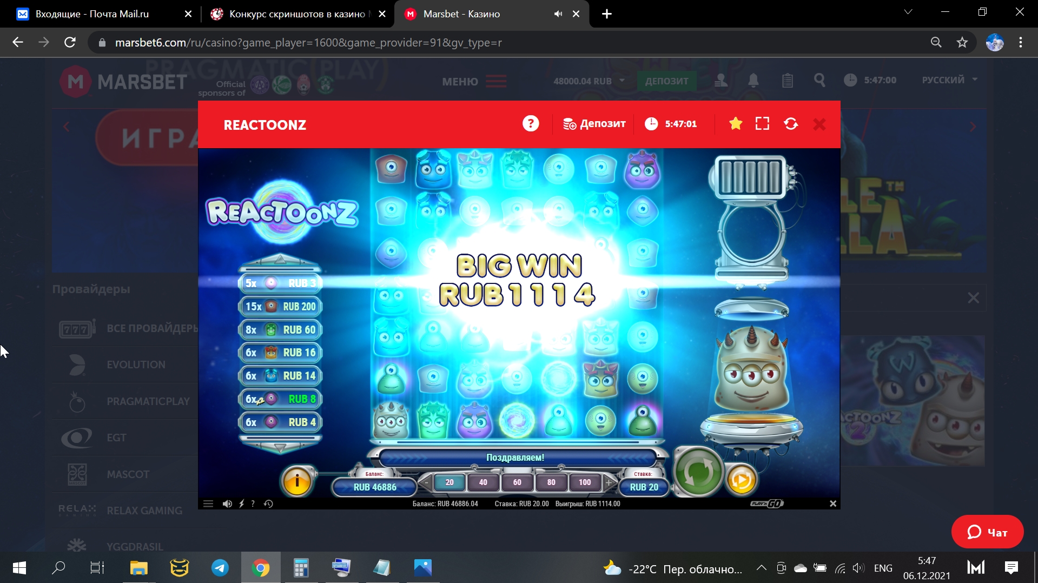This screenshot has width=1038, height=583.
Task: Select bet value 80
Action: 551,482
